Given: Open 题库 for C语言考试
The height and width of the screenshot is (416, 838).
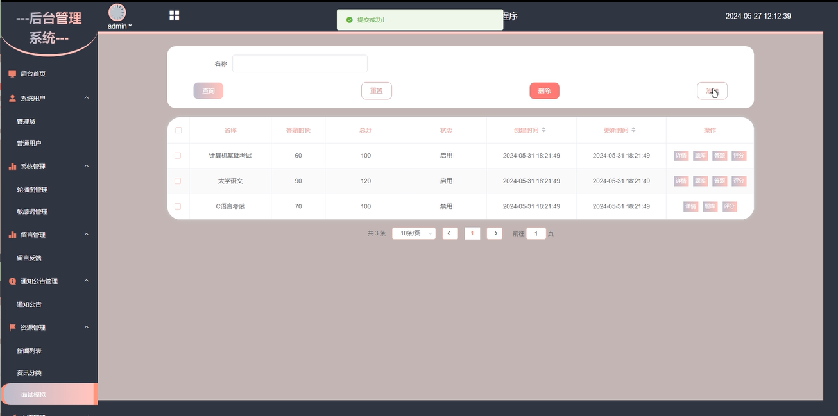Looking at the screenshot, I should tap(710, 206).
